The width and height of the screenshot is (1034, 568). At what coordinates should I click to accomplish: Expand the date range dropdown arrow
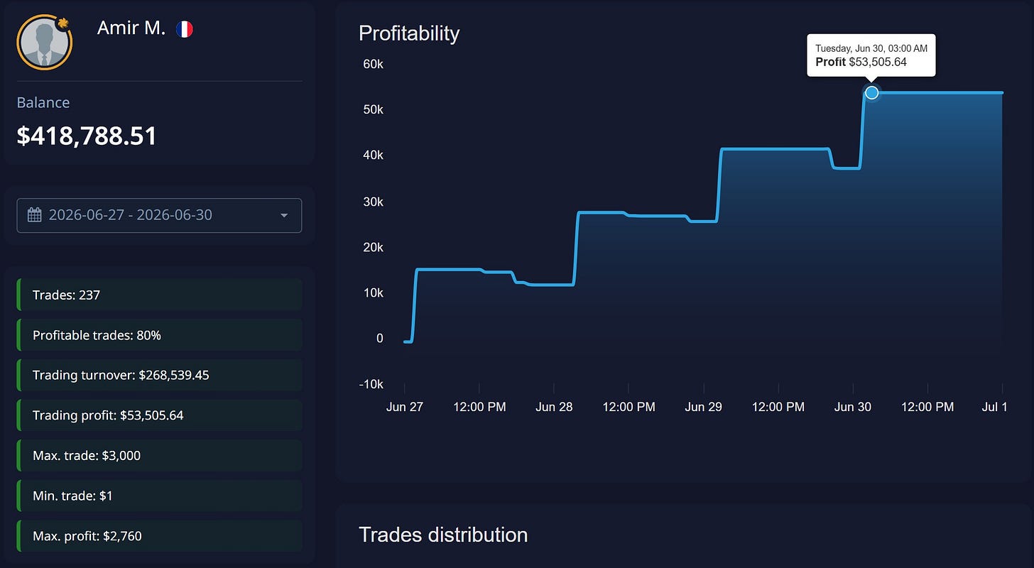point(284,215)
